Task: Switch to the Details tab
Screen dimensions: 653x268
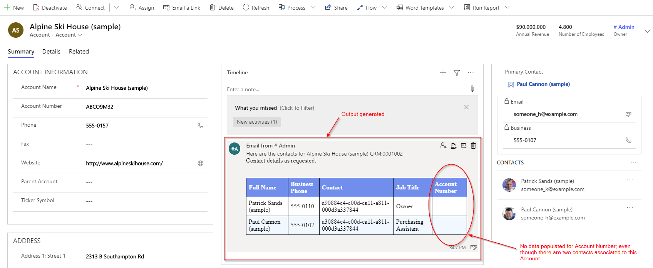Action: [51, 52]
